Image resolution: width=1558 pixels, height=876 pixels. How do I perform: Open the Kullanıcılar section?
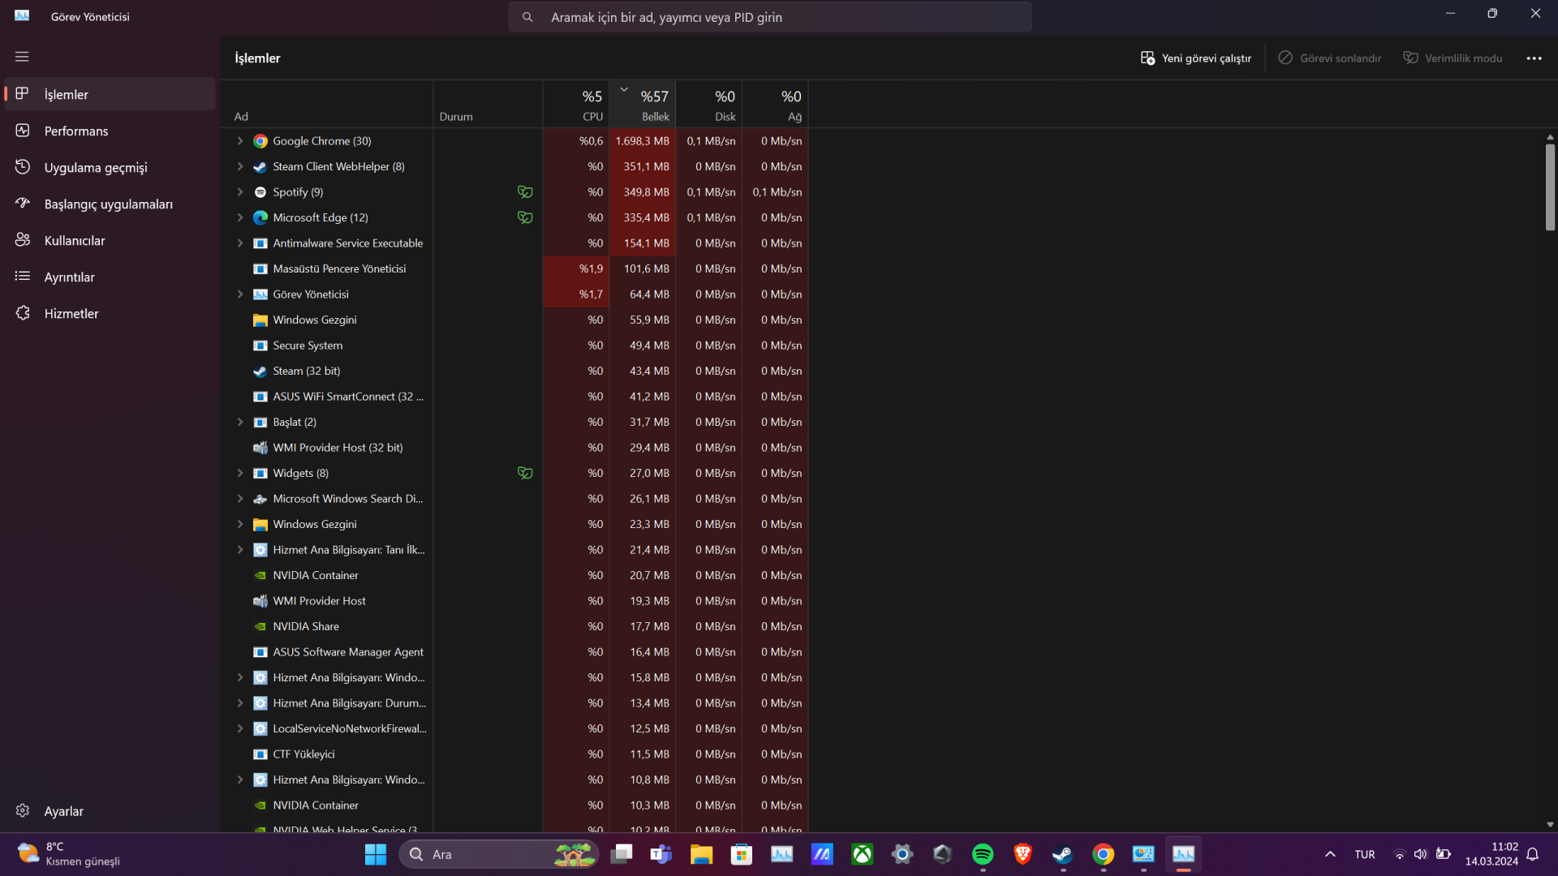pyautogui.click(x=74, y=241)
